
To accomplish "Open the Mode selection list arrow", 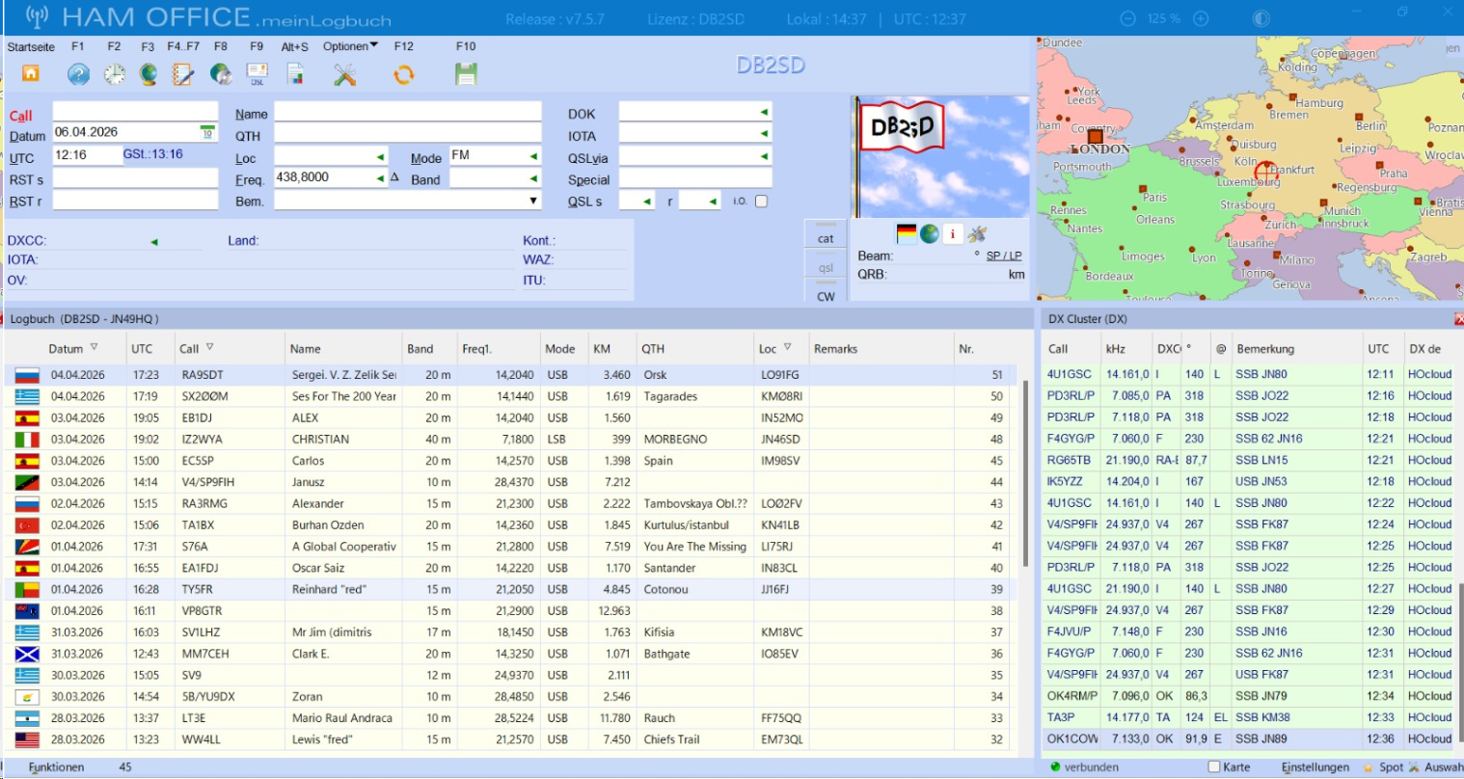I will (533, 156).
